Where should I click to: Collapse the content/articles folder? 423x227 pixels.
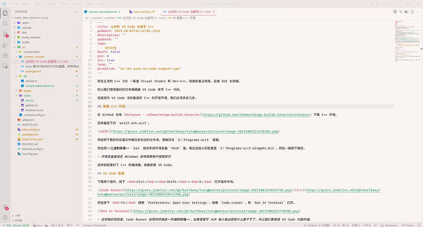[x=34, y=56]
